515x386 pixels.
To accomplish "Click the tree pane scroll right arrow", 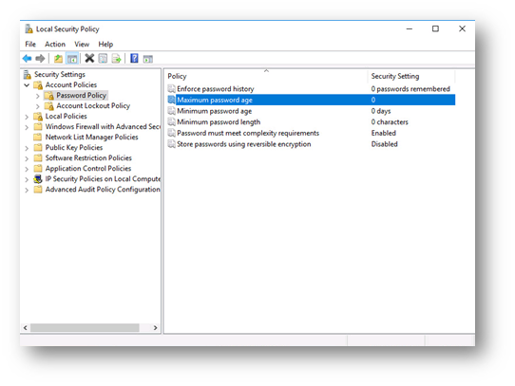I will (x=155, y=327).
